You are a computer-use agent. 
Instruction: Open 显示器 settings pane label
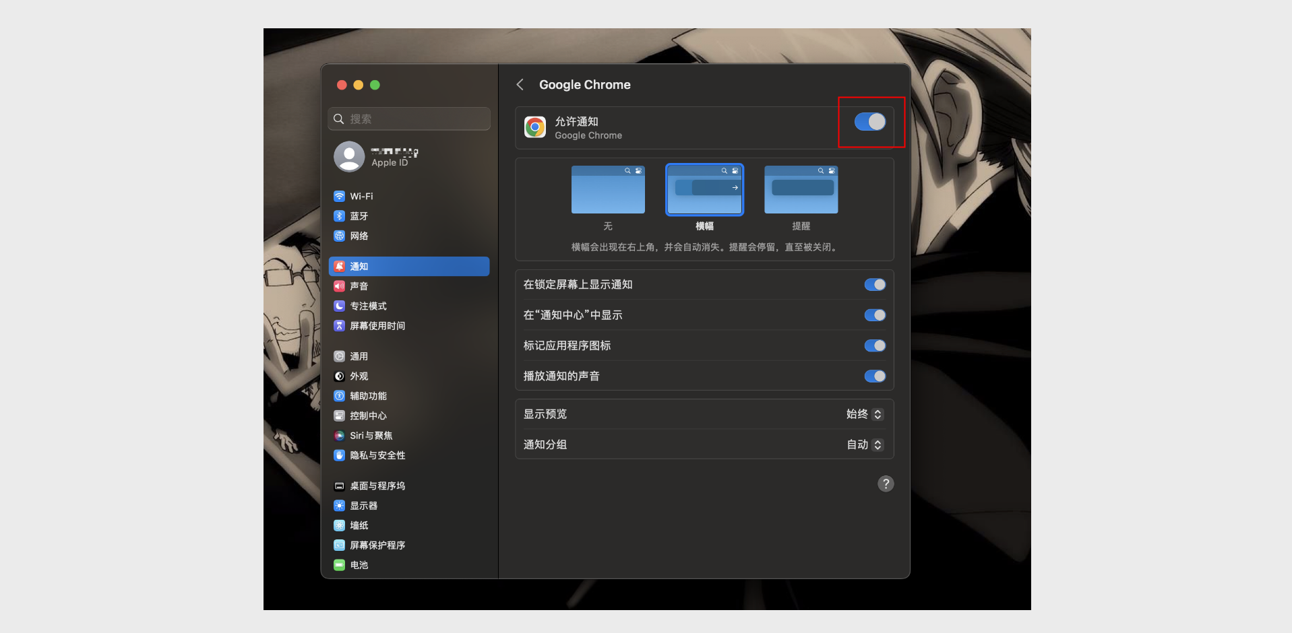click(364, 506)
